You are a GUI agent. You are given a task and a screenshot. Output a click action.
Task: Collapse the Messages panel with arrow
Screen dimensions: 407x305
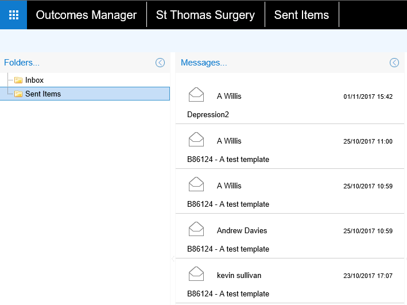pos(394,63)
